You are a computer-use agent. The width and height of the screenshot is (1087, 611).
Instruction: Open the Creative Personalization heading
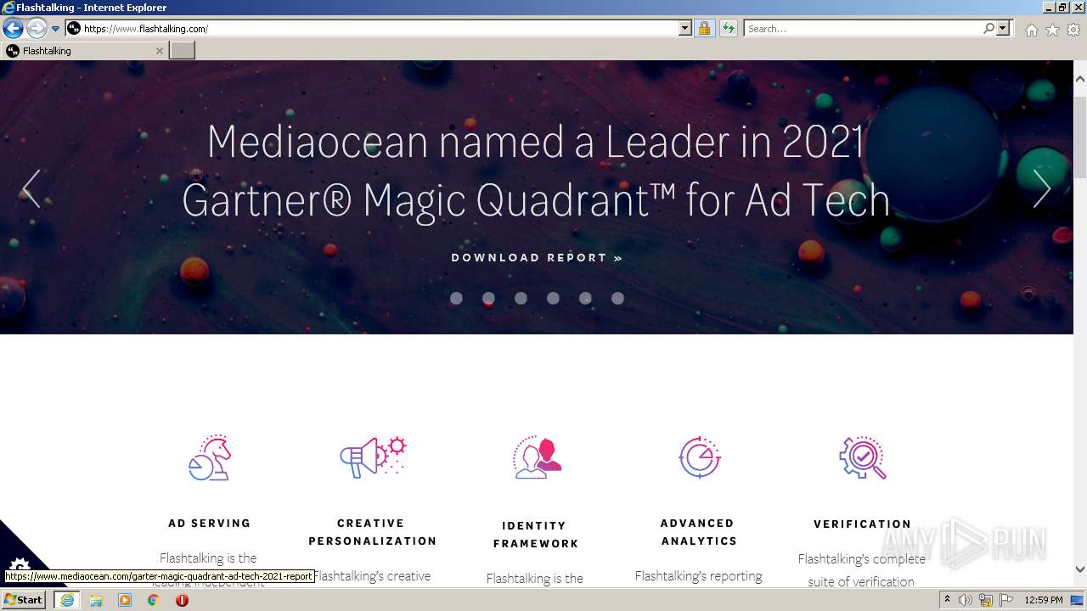pos(372,532)
